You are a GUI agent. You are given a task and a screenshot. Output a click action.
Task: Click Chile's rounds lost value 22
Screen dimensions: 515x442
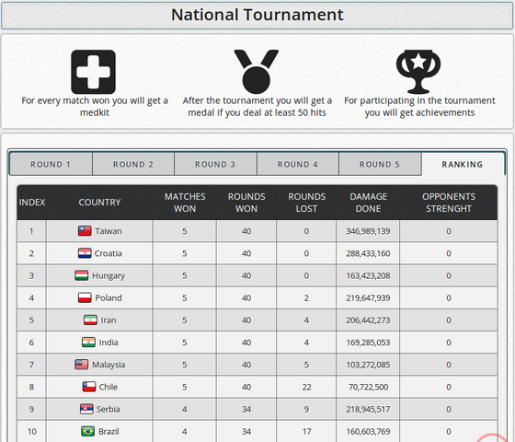[306, 387]
